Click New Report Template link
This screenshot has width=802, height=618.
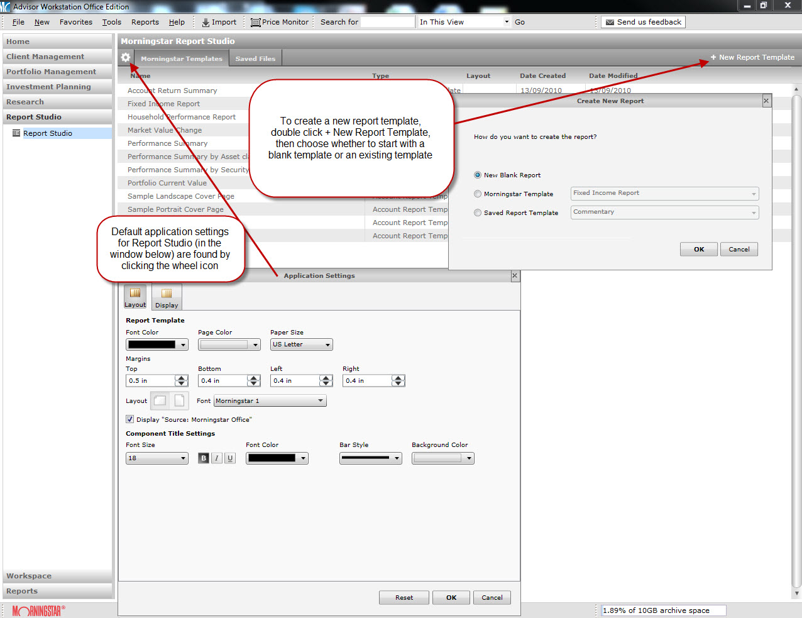tap(752, 57)
